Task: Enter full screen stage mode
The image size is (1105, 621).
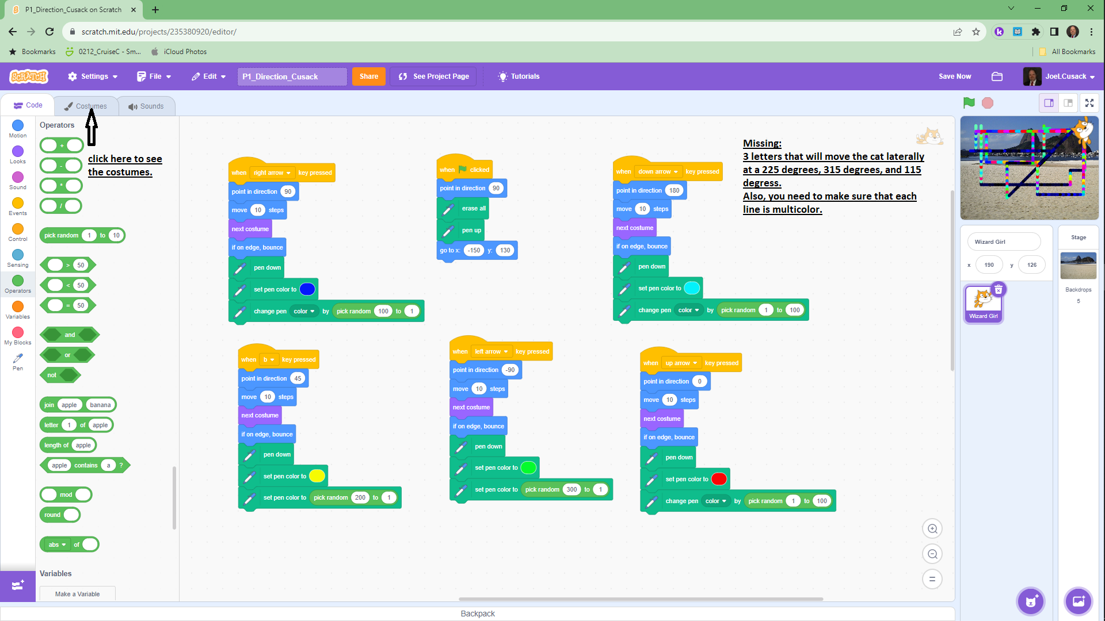Action: coord(1089,103)
